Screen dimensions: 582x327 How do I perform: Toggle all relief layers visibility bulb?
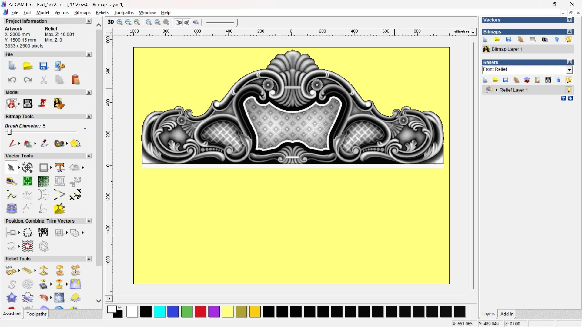pos(569,80)
